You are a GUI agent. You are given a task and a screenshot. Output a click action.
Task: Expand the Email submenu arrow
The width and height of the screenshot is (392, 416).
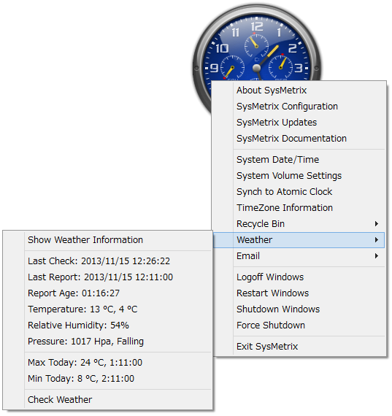point(377,256)
